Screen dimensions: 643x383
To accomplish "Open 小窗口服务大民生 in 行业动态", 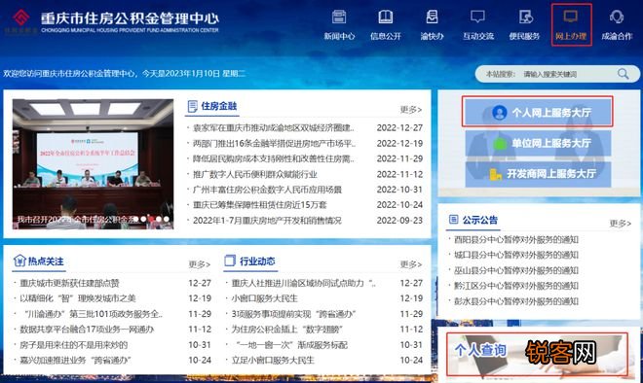I will (264, 298).
